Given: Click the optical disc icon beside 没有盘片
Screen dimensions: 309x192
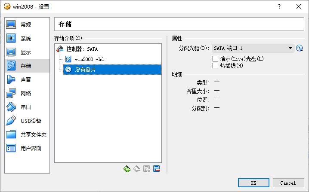Looking at the screenshot, I should (x=68, y=70).
